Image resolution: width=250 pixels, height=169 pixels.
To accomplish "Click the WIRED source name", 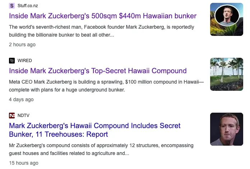I will click(25, 61).
